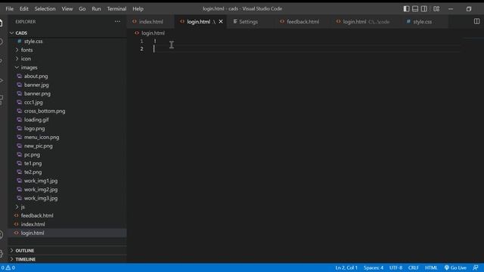
Task: Open feedback.html in explorer tree
Action: 37,215
